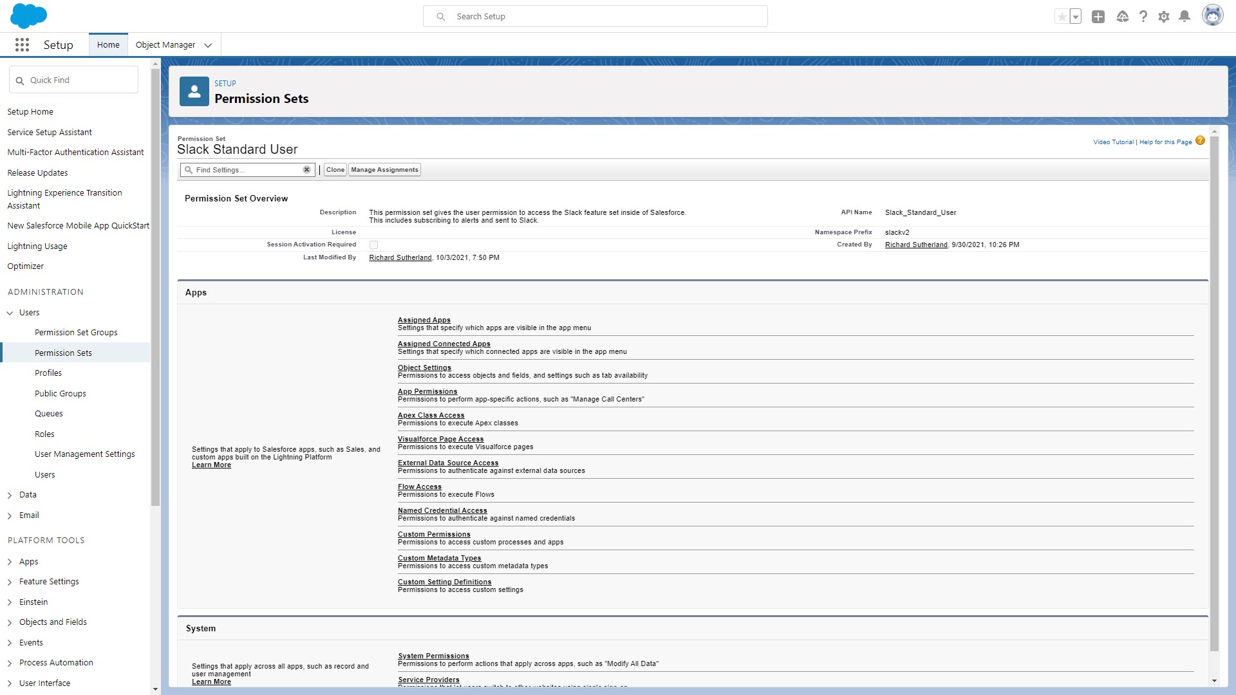Open the App Permissions link
Image resolution: width=1236 pixels, height=695 pixels.
pos(427,391)
